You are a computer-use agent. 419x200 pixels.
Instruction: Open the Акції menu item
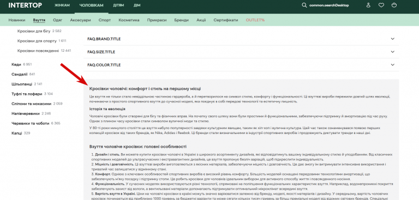click(201, 20)
